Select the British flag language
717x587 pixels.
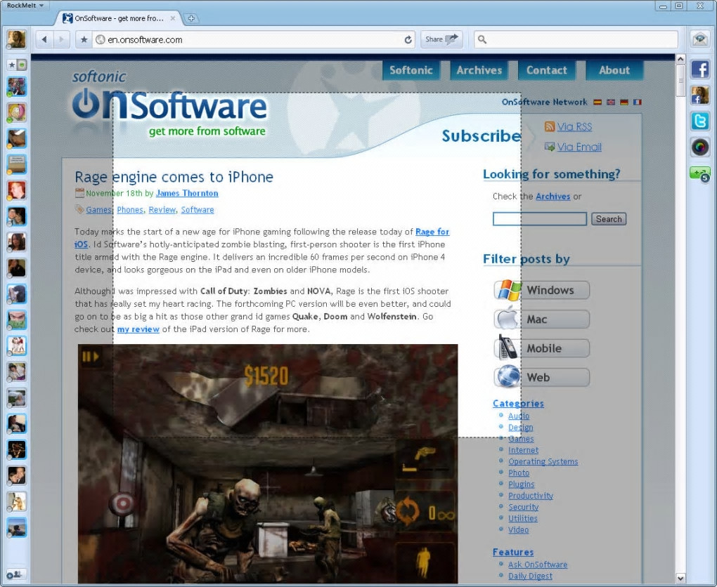coord(610,103)
